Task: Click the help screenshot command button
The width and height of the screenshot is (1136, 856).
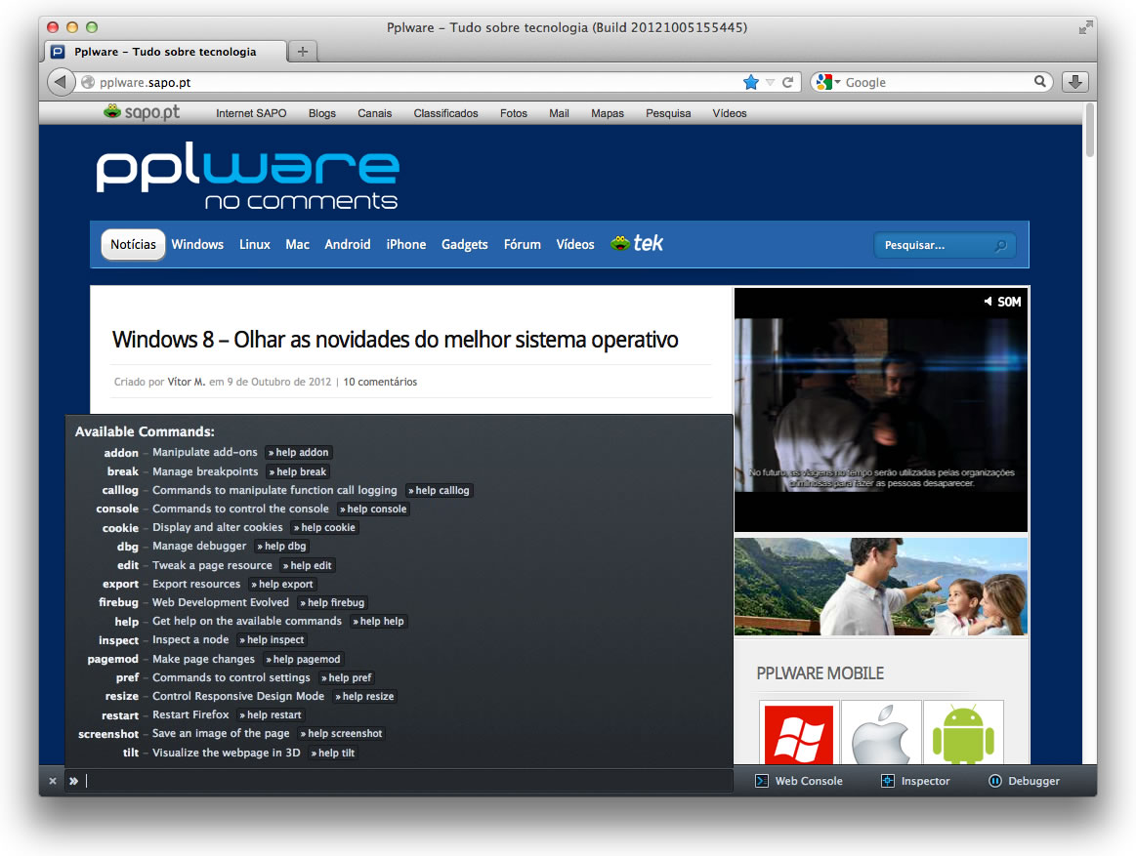Action: click(341, 734)
